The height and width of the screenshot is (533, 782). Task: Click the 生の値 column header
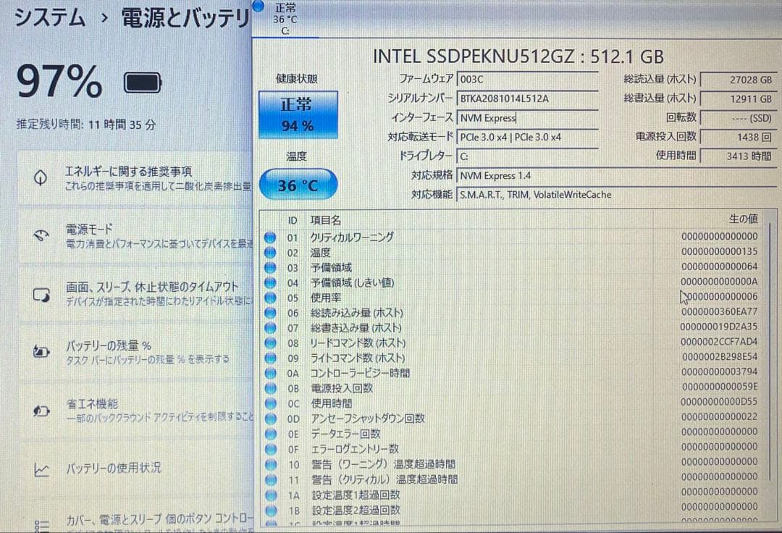pos(745,219)
